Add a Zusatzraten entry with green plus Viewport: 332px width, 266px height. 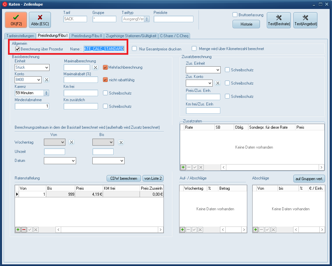[x=183, y=167]
